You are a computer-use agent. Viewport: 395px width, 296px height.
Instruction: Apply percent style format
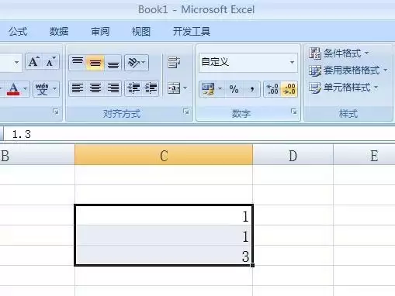pos(234,89)
